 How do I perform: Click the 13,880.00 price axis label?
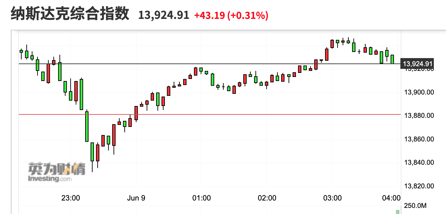pyautogui.click(x=419, y=115)
